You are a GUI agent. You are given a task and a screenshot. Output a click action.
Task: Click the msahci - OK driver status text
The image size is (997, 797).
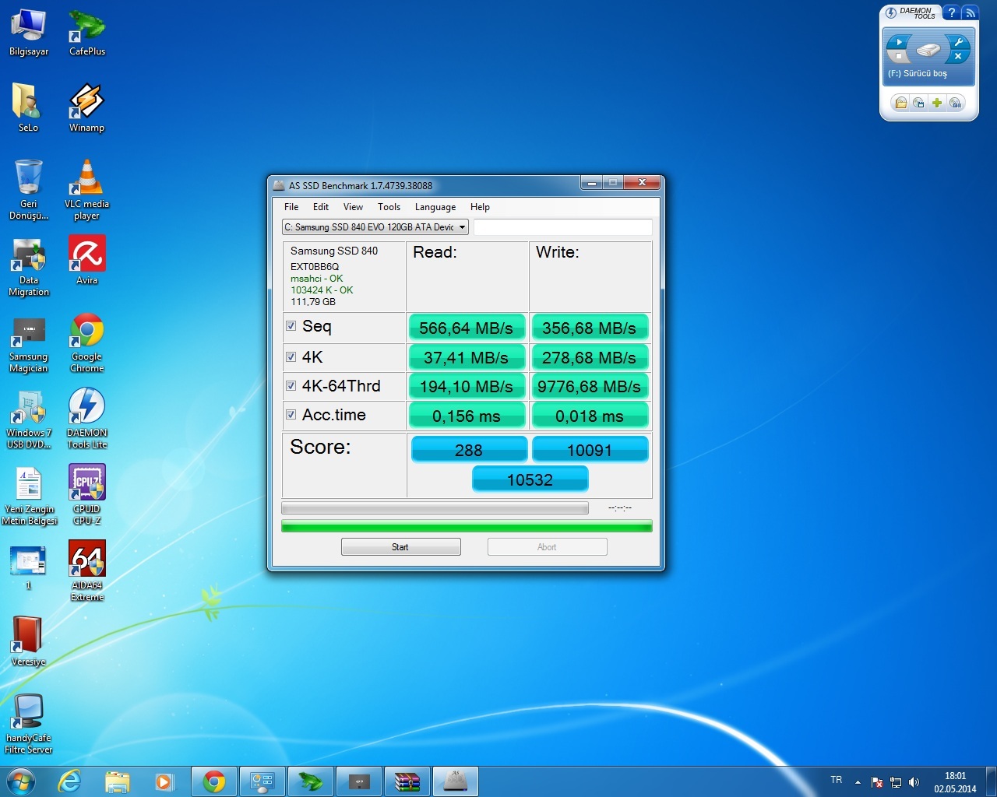tap(316, 279)
